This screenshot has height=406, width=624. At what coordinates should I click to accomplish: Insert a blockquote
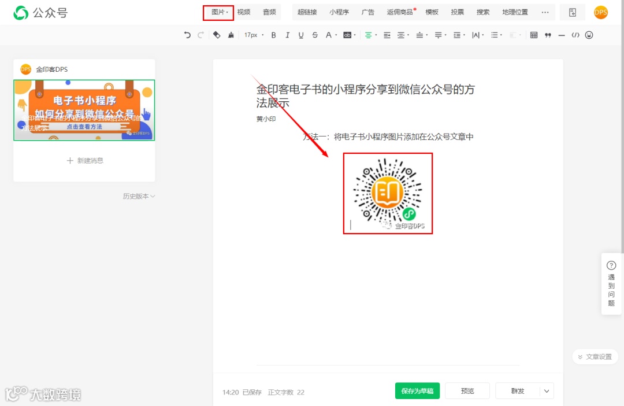click(548, 35)
